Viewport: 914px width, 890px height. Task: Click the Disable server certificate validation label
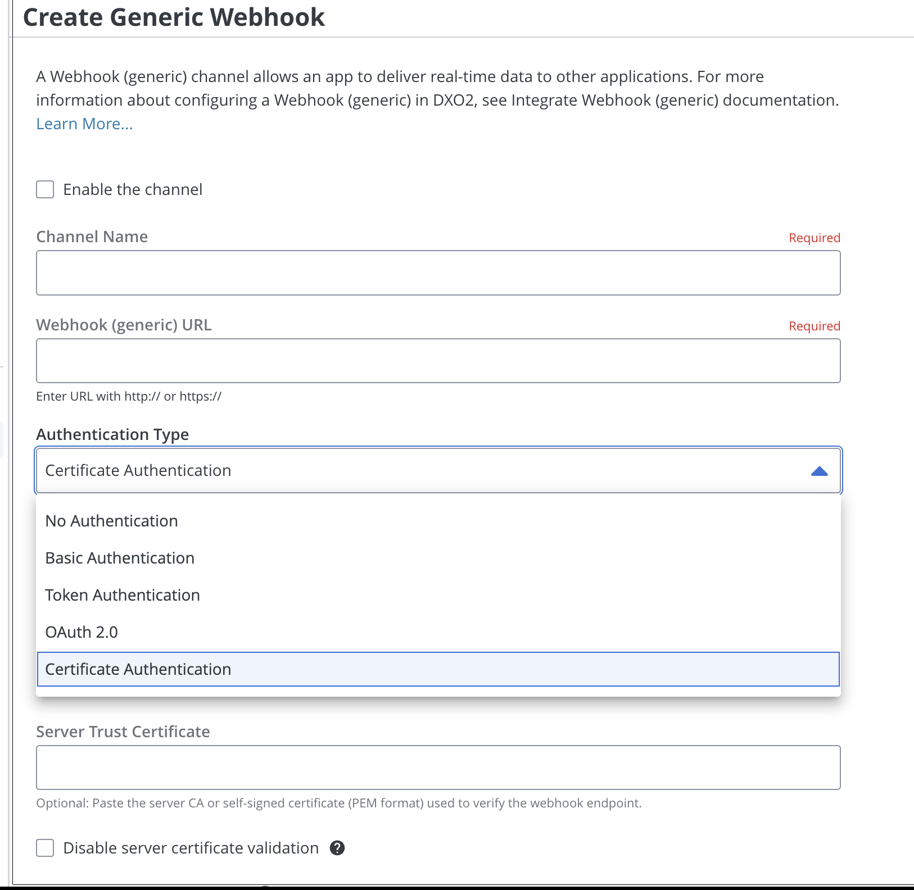(x=191, y=848)
